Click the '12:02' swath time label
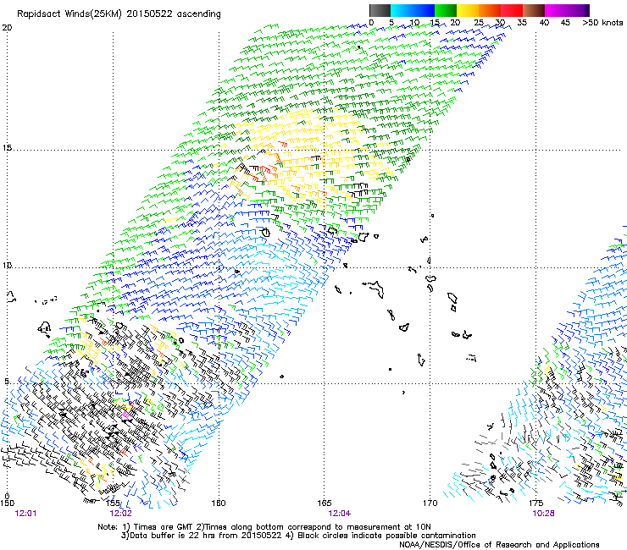 coord(120,514)
